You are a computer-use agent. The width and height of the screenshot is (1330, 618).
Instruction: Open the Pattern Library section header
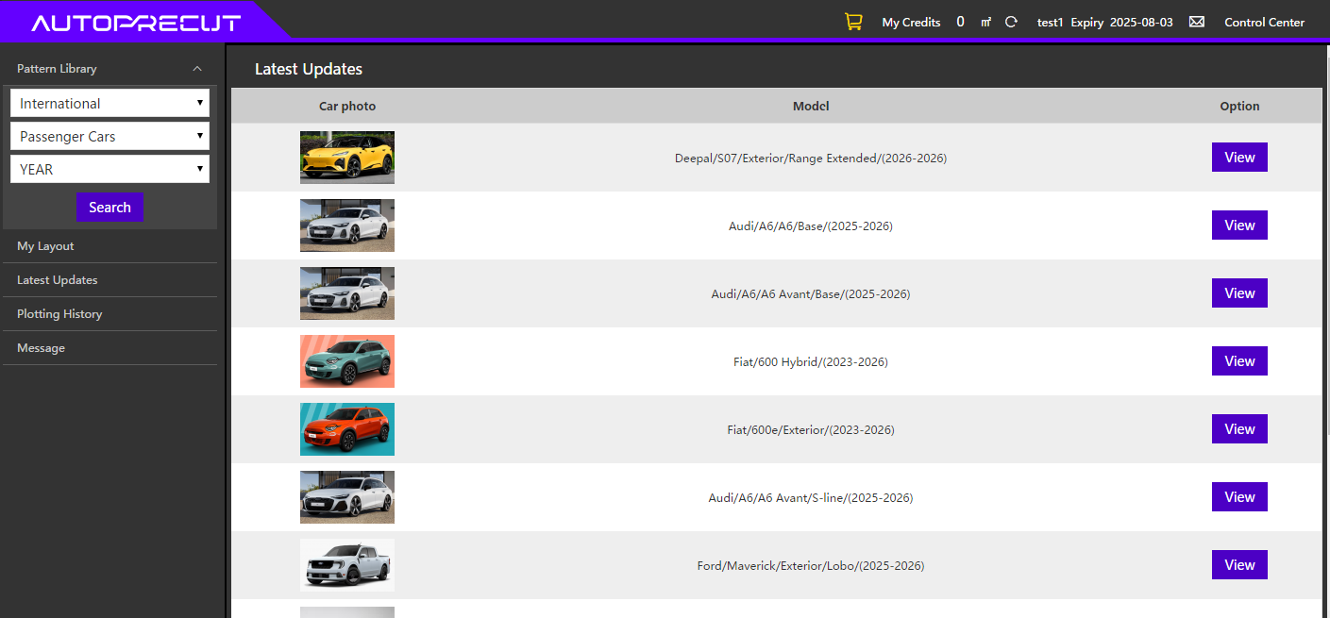click(109, 69)
